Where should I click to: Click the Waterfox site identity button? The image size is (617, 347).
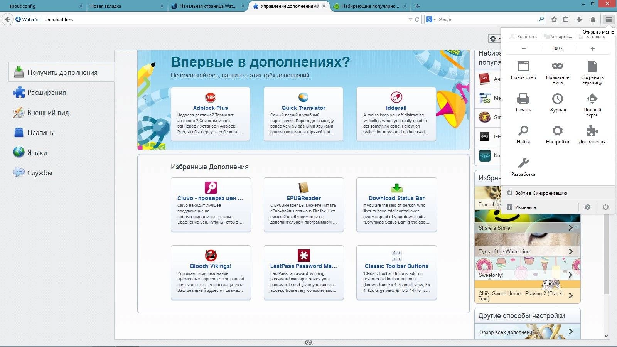28,19
